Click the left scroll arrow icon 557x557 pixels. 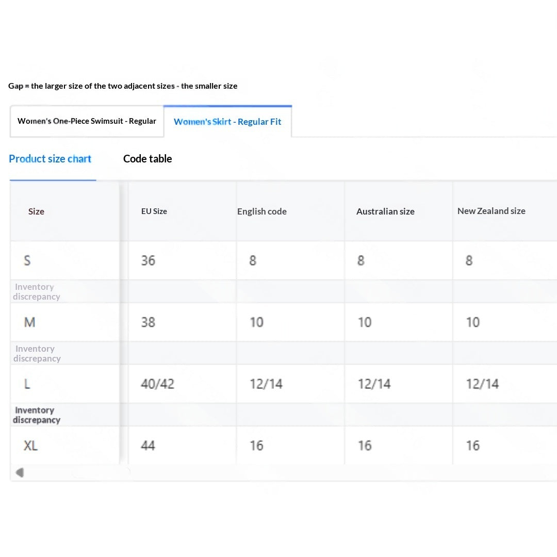click(20, 472)
